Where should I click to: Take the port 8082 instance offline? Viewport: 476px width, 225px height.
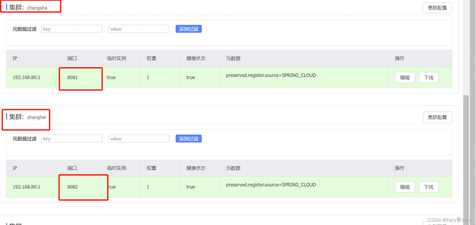[x=428, y=187]
